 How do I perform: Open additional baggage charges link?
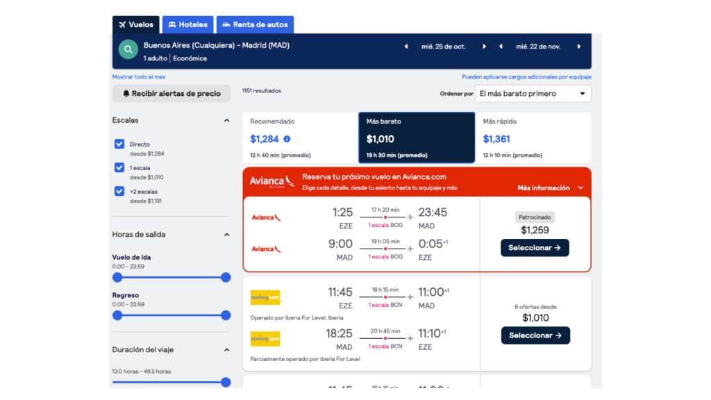tap(526, 76)
